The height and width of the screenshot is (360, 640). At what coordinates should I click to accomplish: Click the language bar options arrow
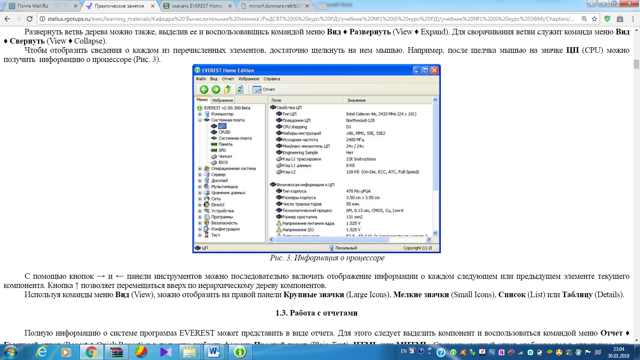coord(429,353)
